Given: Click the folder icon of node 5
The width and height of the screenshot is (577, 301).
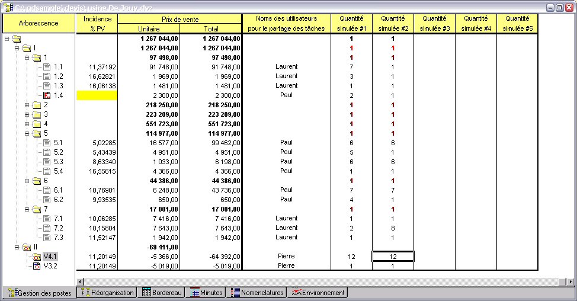Looking at the screenshot, I should point(36,133).
